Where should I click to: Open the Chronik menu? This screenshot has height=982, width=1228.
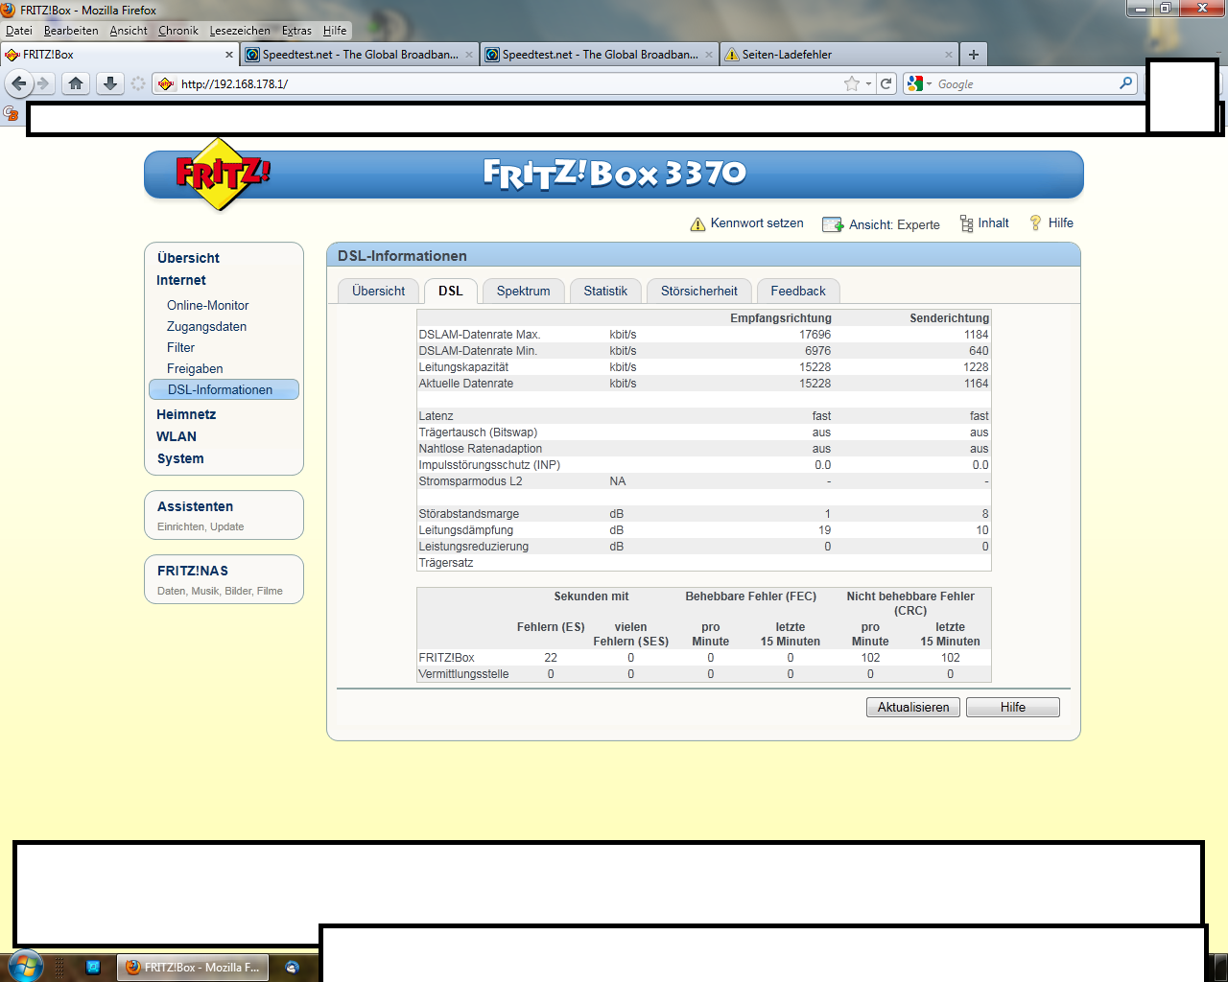point(178,31)
